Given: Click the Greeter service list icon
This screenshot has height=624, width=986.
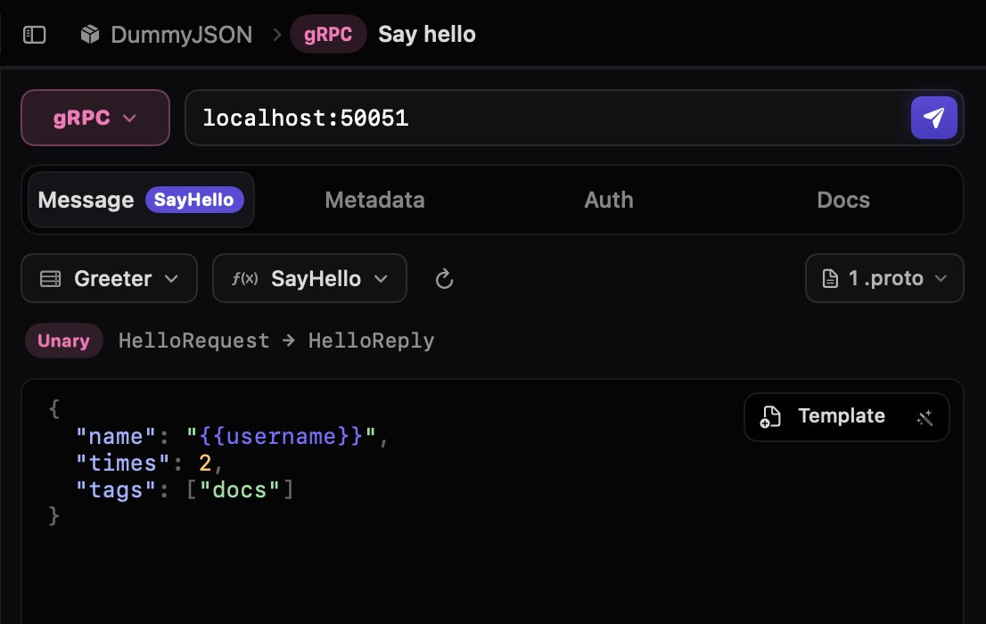Looking at the screenshot, I should (x=50, y=279).
